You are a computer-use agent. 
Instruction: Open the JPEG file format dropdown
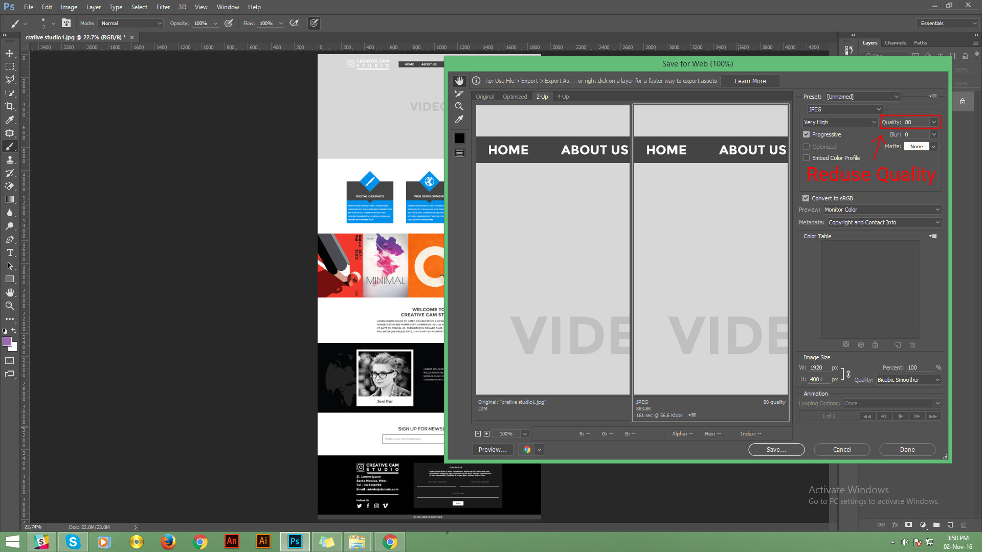point(844,109)
